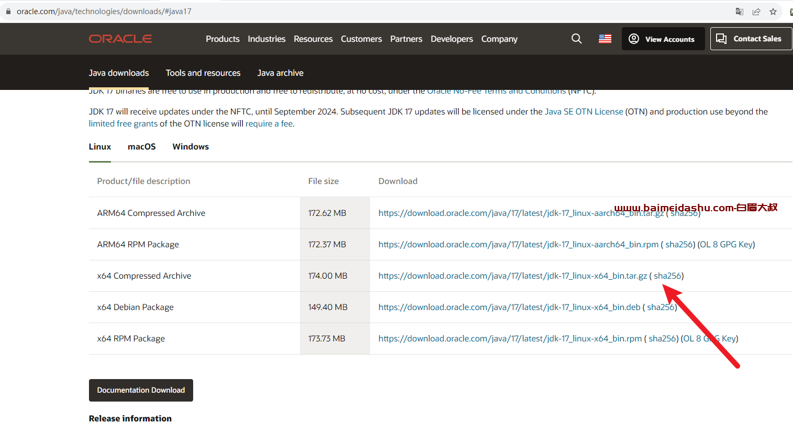Click the 'ARM64 Compressed Archive' cell
This screenshot has height=423, width=793.
[151, 213]
